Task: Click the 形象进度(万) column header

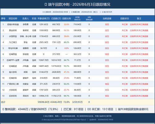Action: 44,19
